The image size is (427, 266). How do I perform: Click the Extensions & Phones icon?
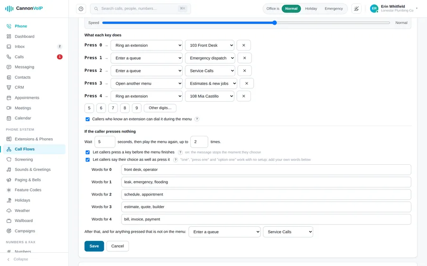(9, 139)
